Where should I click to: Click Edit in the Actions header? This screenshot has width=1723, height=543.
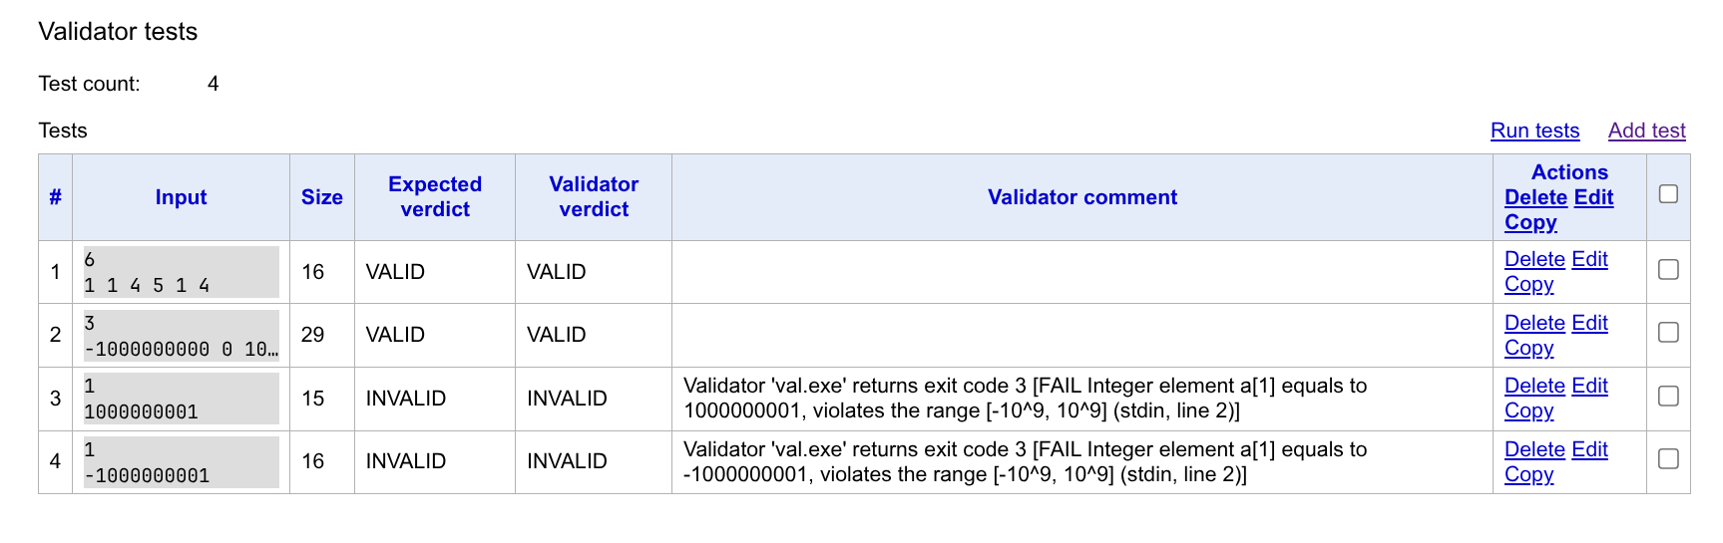point(1593,197)
